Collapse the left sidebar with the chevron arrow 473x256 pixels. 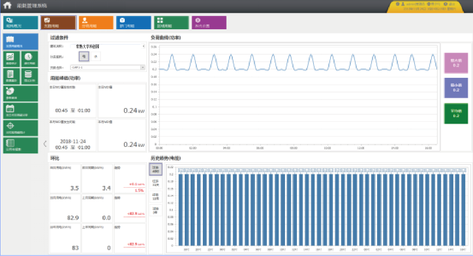pos(45,143)
